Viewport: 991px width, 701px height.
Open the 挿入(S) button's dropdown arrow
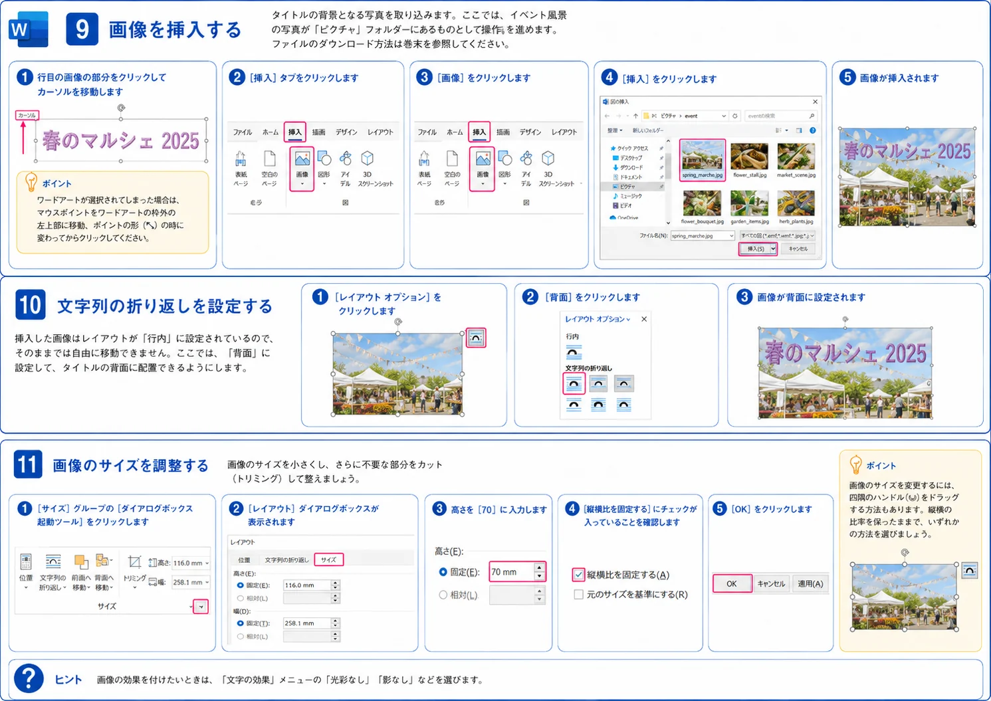pyautogui.click(x=773, y=249)
